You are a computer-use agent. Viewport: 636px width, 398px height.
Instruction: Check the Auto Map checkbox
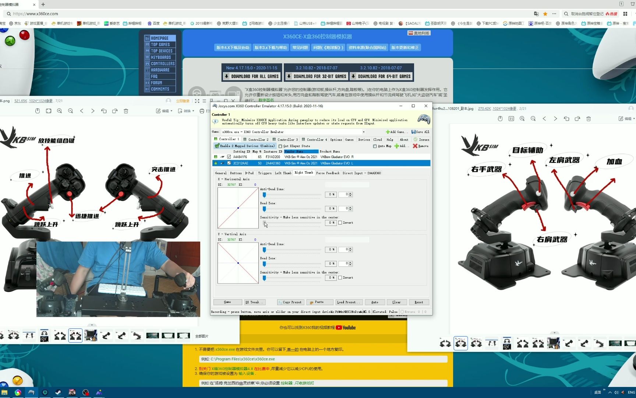375,146
